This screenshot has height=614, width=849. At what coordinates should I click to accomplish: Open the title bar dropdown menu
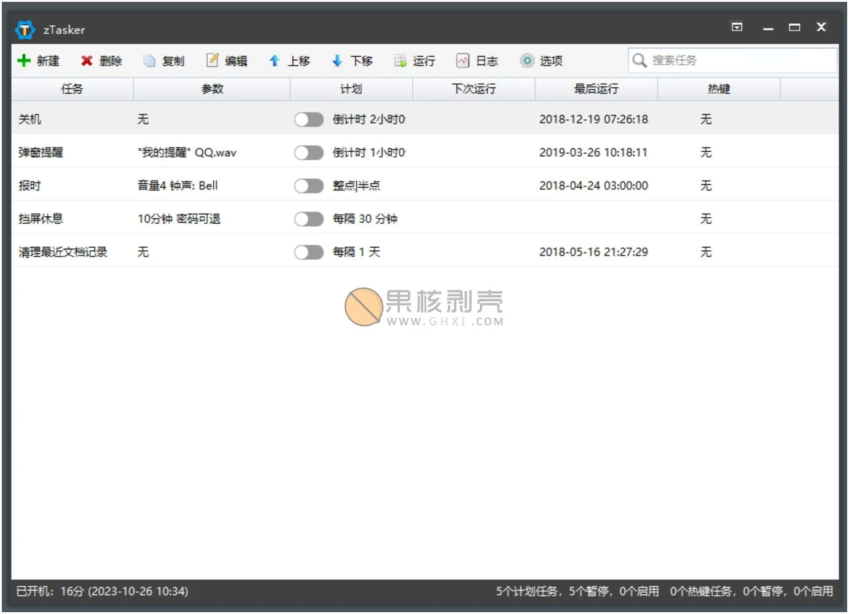click(x=737, y=27)
